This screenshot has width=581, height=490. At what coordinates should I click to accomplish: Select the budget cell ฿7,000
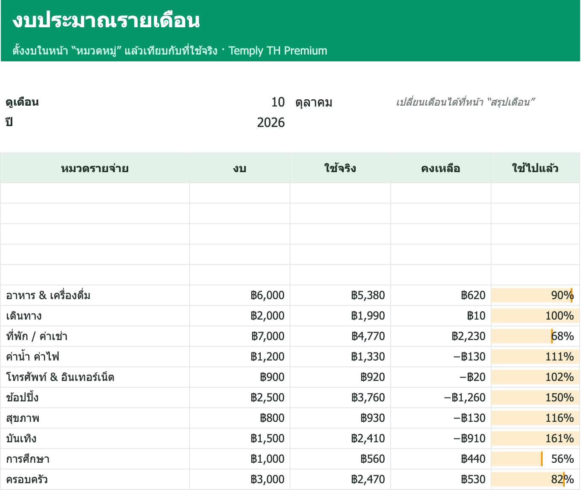(240, 336)
